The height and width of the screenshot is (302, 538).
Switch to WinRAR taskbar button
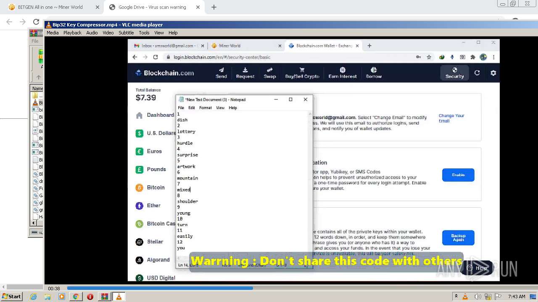(104, 297)
